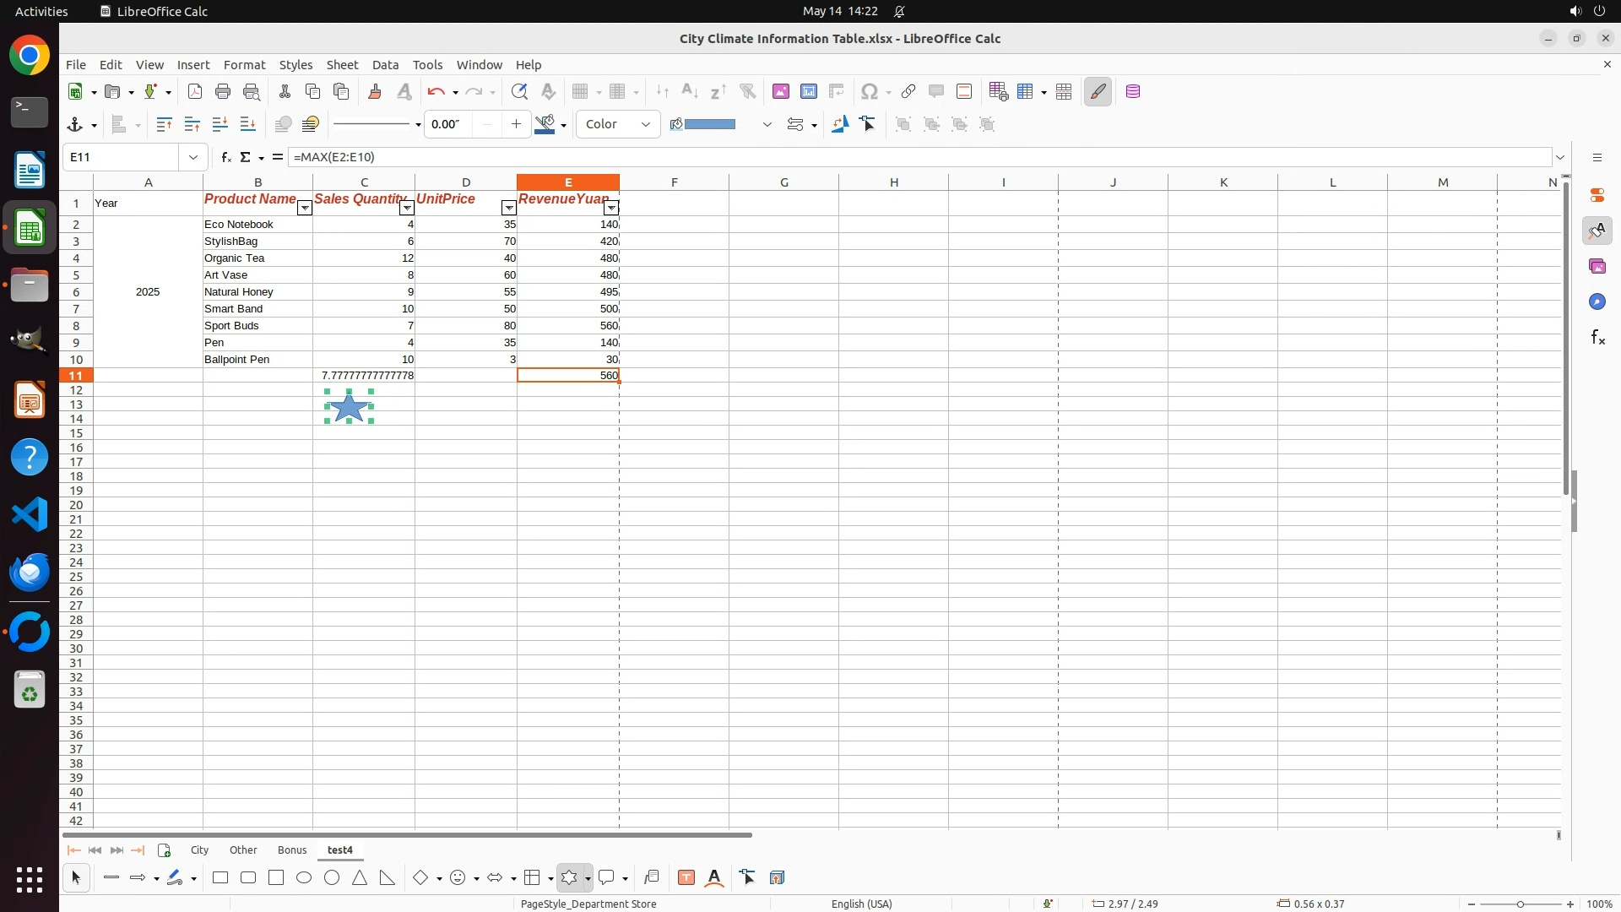Toggle the Toggle Extrusion 3D icon
Screen dimensions: 1621x912
point(777,878)
